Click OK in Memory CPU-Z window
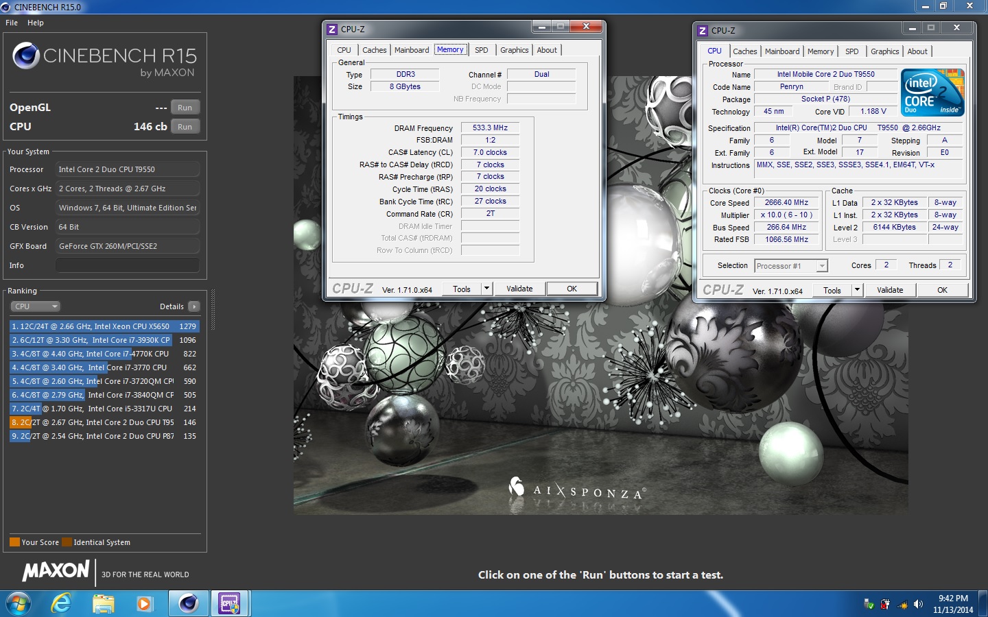 [x=572, y=289]
